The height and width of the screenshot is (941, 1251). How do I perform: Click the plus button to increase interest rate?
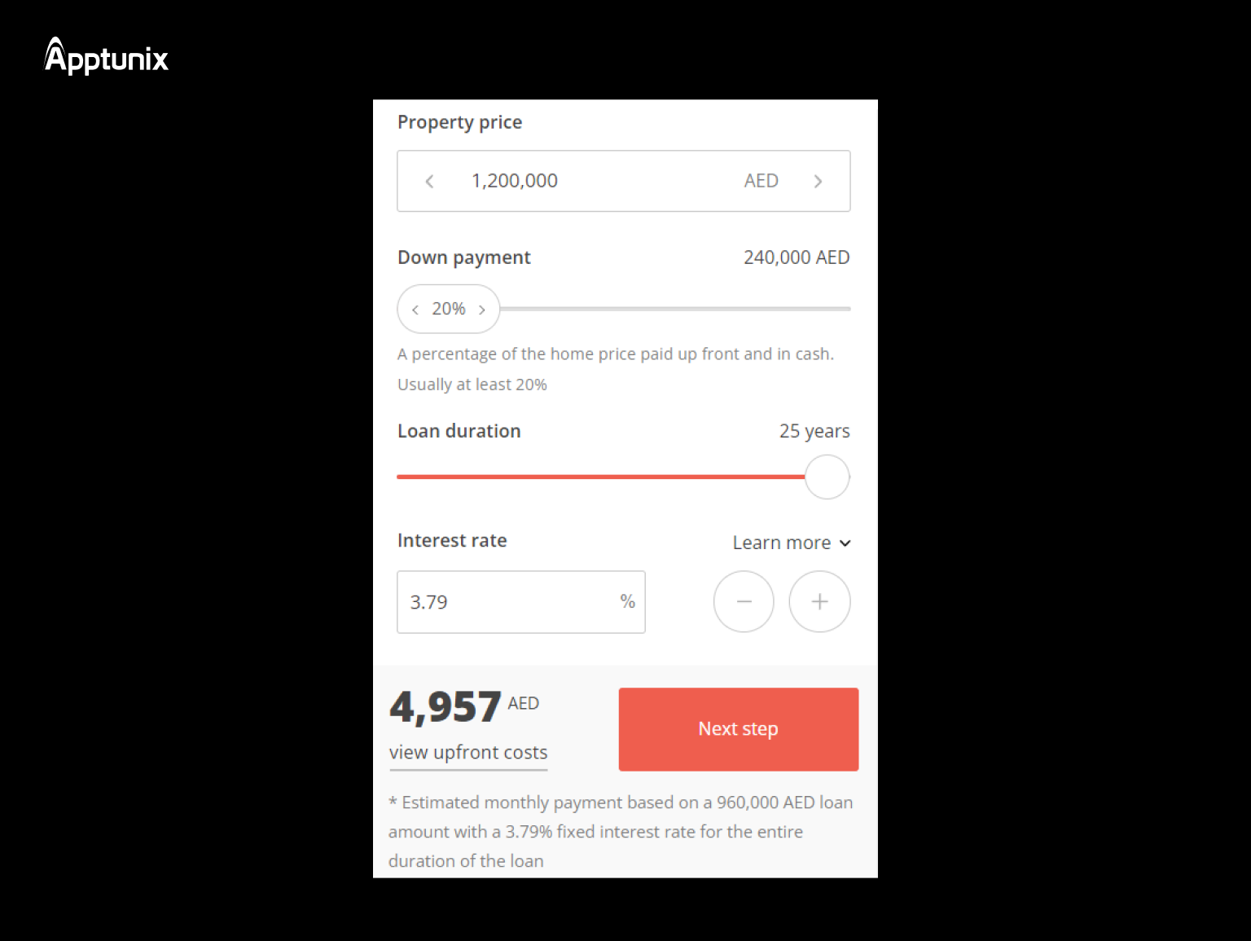pyautogui.click(x=819, y=601)
